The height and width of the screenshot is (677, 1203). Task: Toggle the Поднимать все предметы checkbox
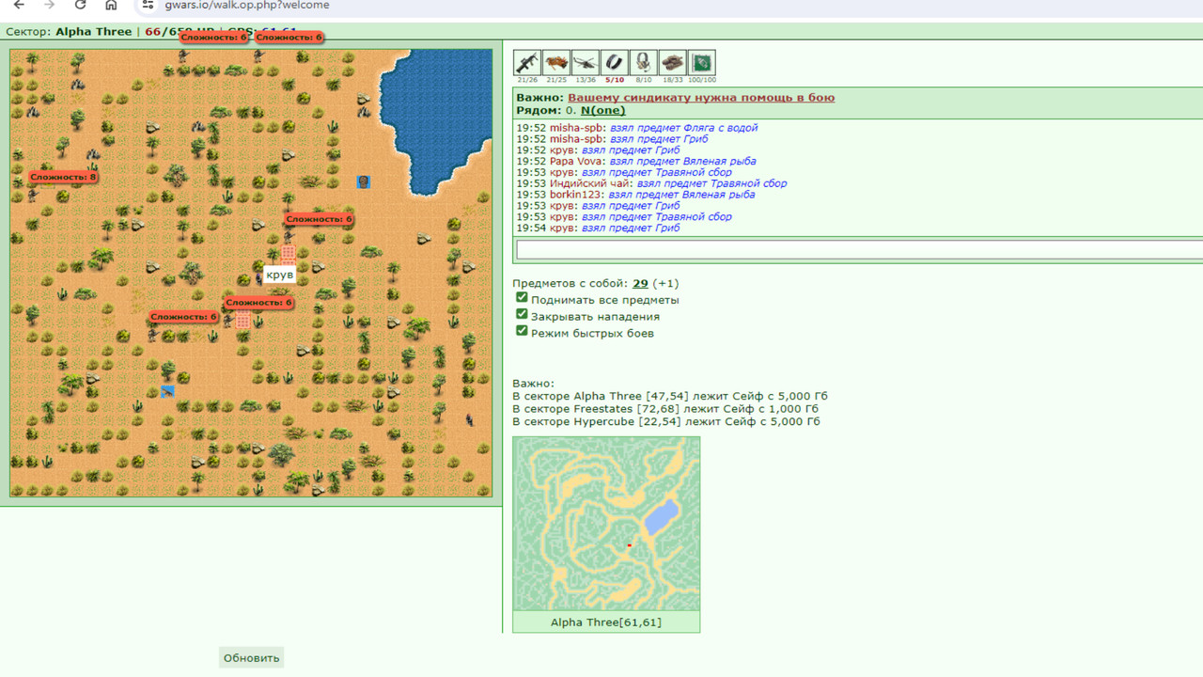click(x=522, y=298)
